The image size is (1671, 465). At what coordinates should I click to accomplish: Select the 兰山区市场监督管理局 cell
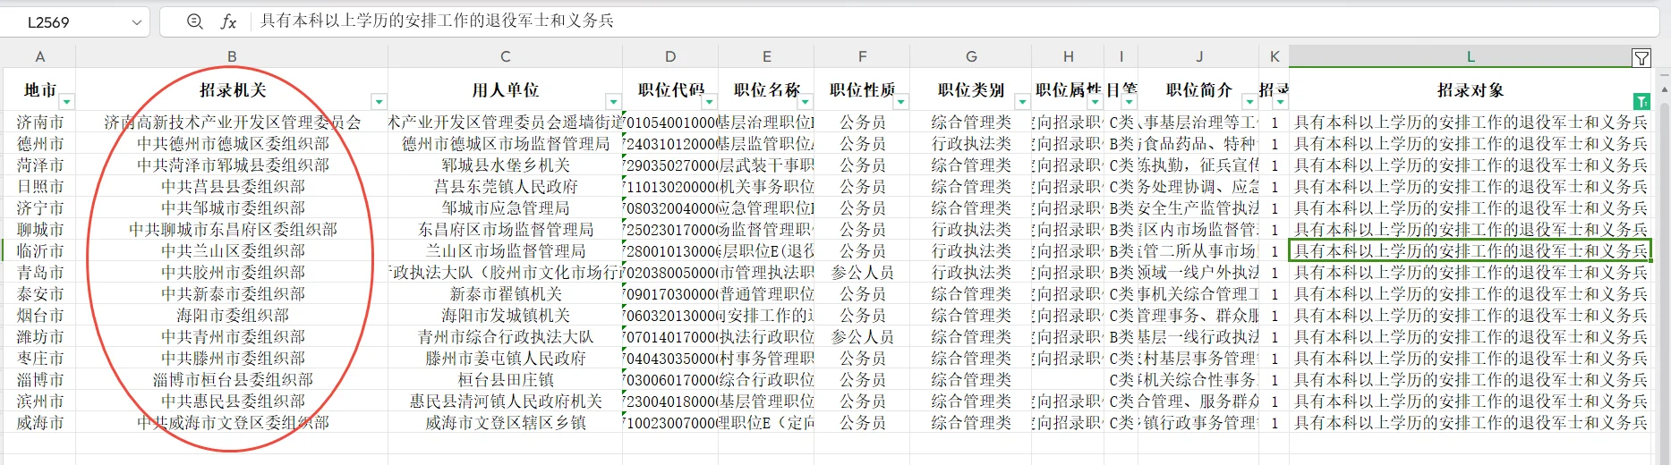(x=505, y=251)
